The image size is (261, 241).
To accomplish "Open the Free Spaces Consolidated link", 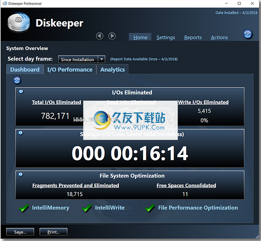I will [x=186, y=185].
